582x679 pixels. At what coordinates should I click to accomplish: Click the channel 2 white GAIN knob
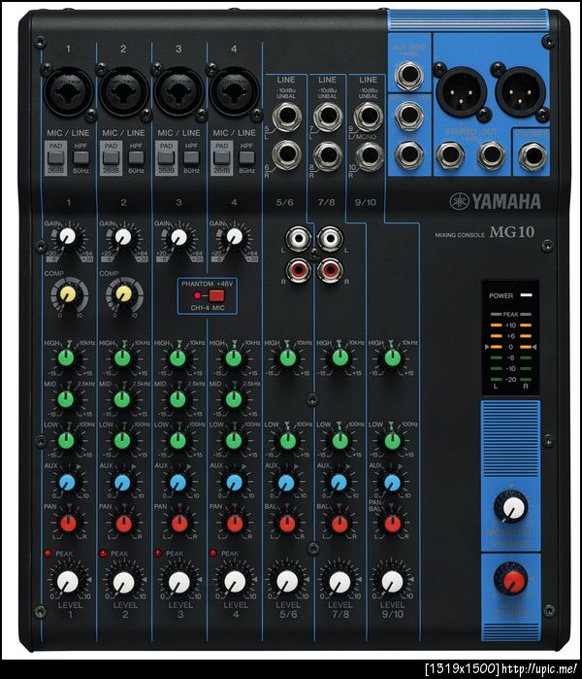tap(123, 236)
